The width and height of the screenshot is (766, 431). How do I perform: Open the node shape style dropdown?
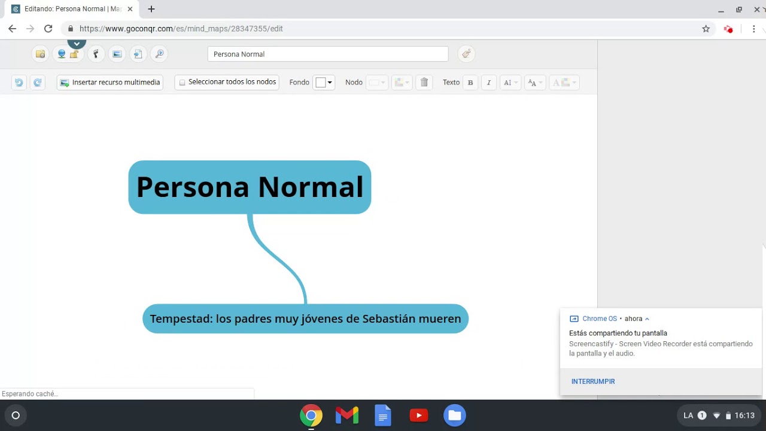click(402, 83)
